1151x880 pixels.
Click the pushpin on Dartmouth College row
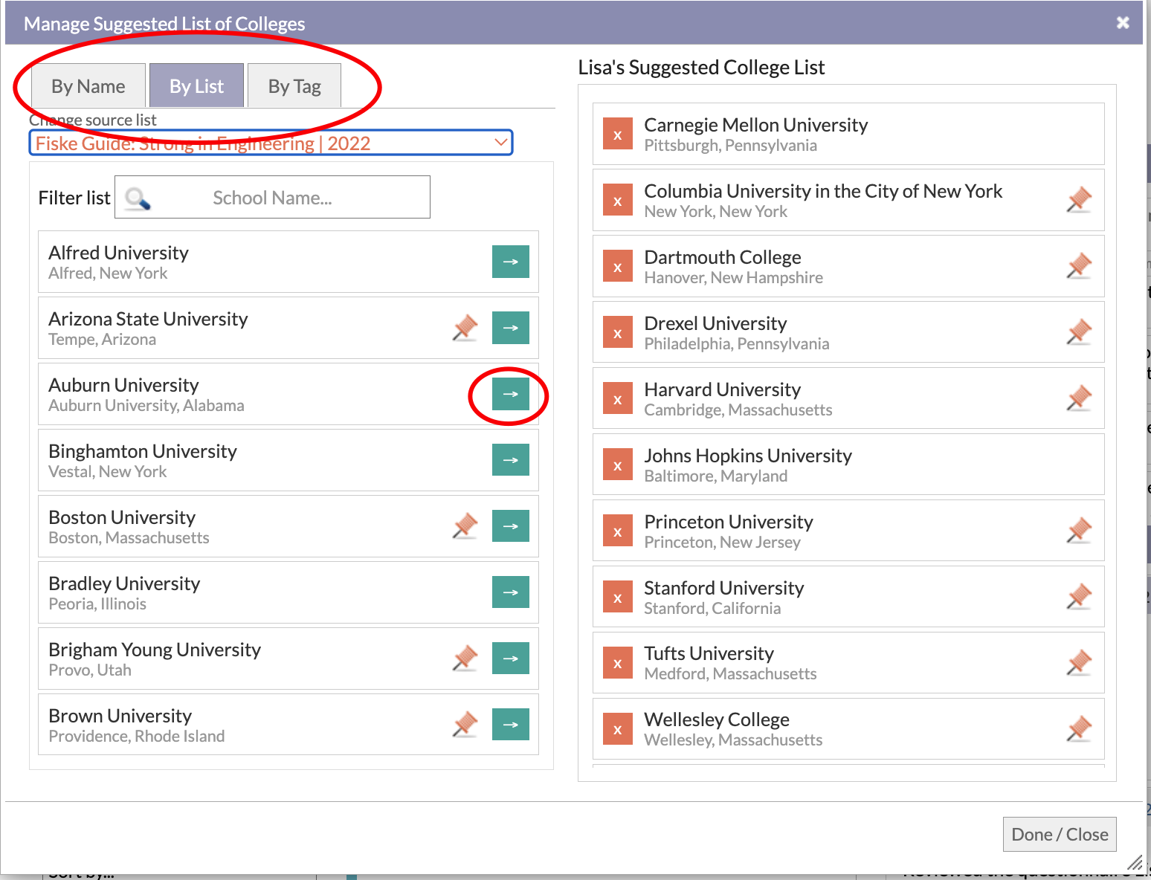click(x=1079, y=266)
